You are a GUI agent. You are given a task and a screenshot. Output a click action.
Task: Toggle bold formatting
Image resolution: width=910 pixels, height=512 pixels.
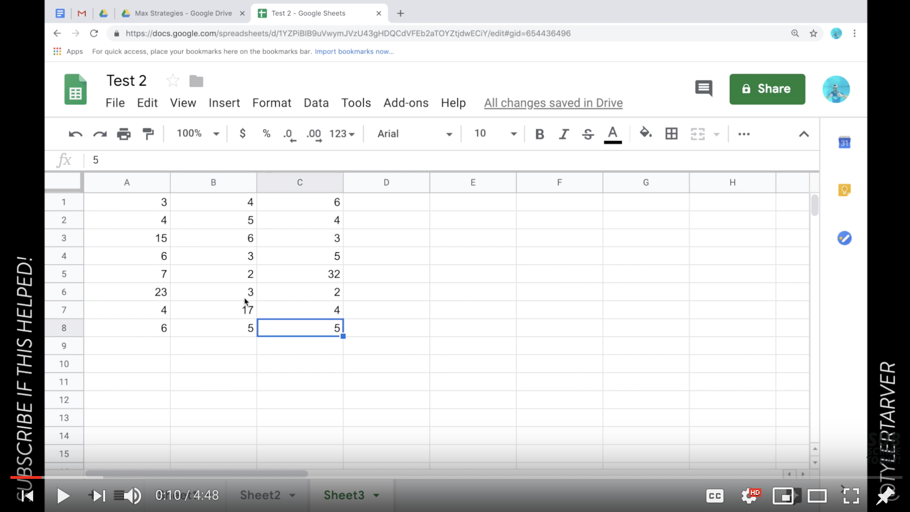pyautogui.click(x=539, y=134)
